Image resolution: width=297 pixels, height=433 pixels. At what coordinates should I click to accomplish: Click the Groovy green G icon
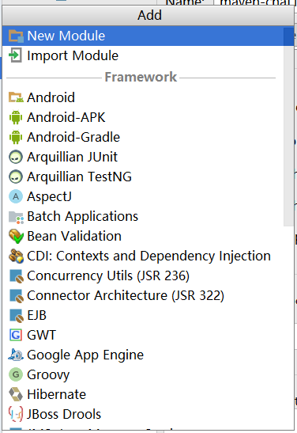(x=16, y=374)
